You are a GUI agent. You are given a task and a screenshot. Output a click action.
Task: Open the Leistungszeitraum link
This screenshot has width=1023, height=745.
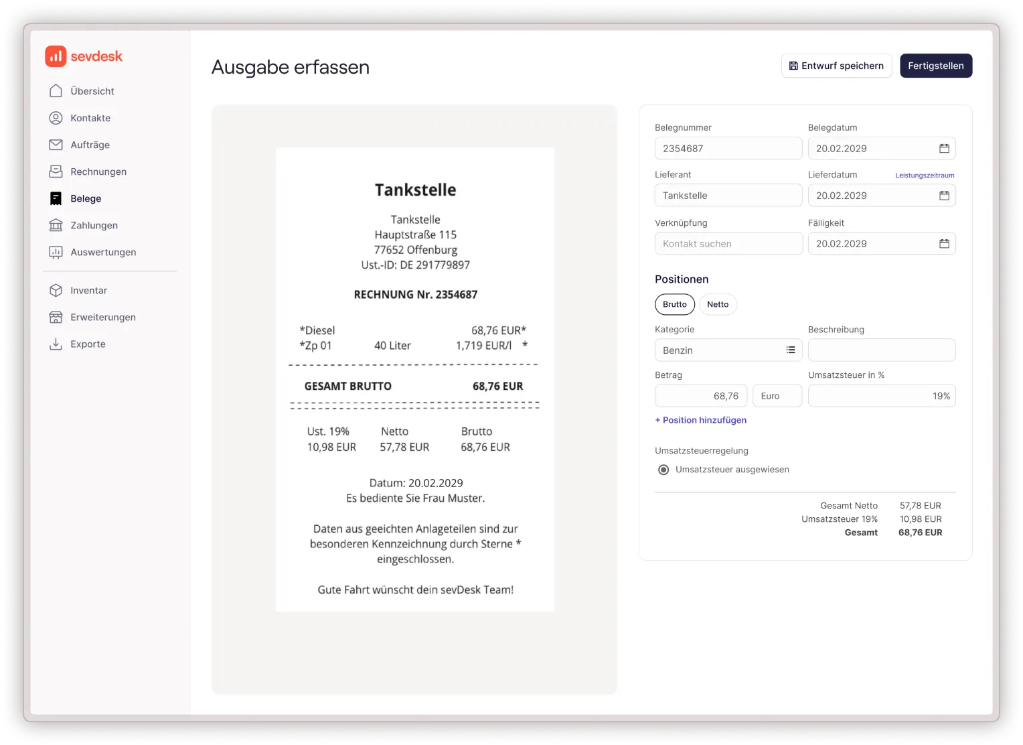pyautogui.click(x=925, y=174)
